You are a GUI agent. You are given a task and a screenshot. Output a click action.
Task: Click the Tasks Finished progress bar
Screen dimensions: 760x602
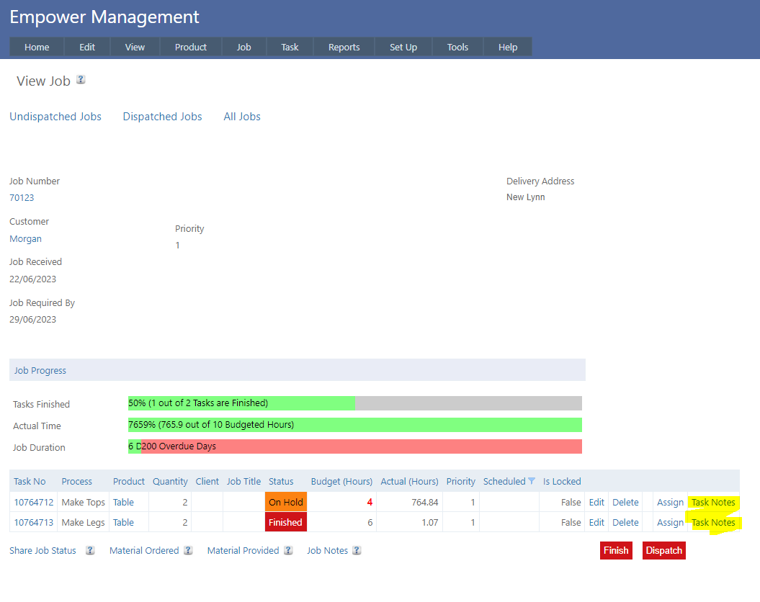pos(354,403)
